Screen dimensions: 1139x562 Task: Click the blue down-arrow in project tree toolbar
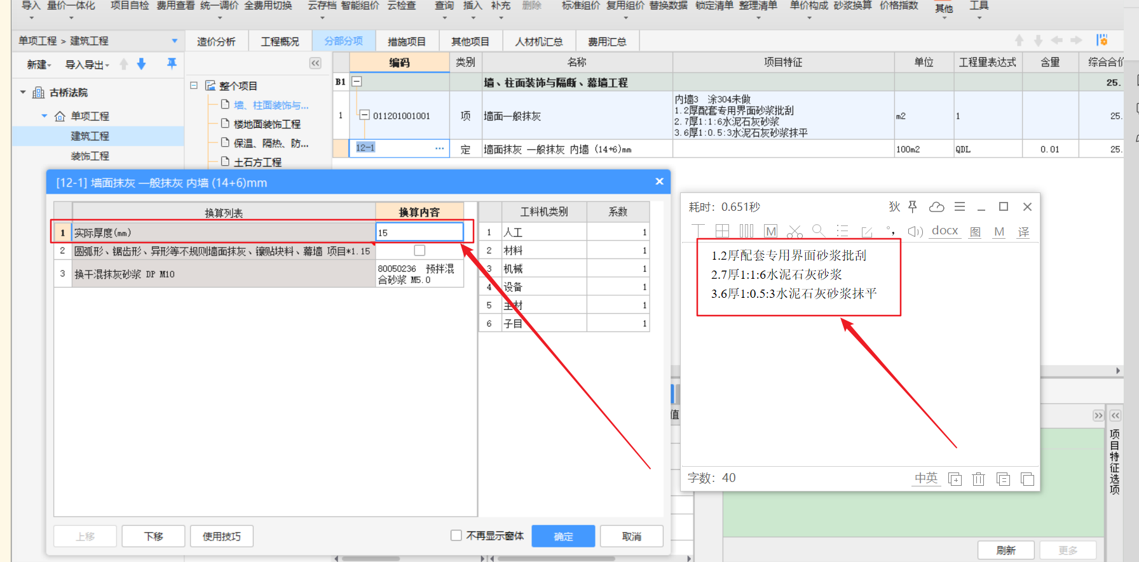point(142,64)
